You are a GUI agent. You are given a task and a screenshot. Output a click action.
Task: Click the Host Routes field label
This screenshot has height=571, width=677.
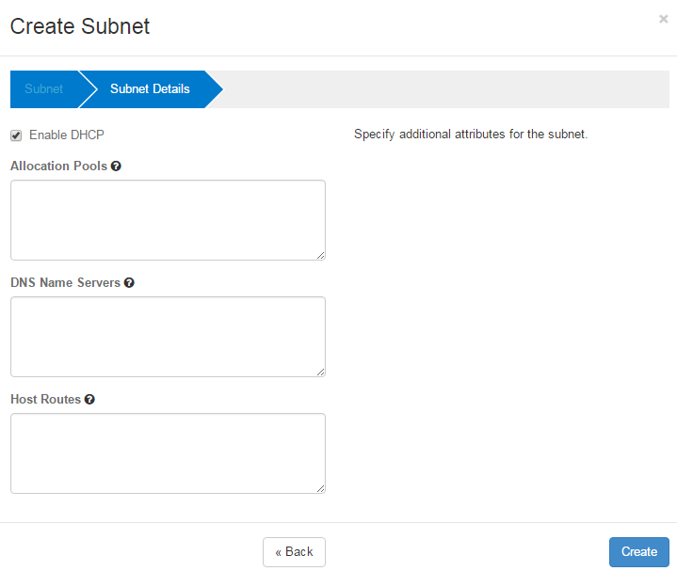click(45, 400)
